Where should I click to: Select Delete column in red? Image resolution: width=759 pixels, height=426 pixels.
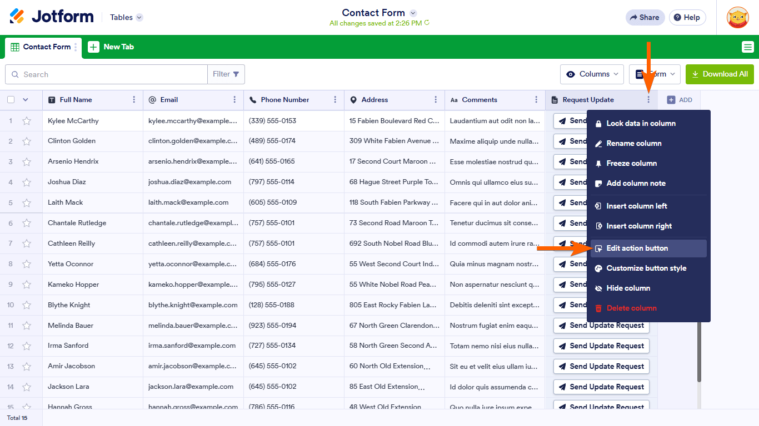[x=648, y=308]
